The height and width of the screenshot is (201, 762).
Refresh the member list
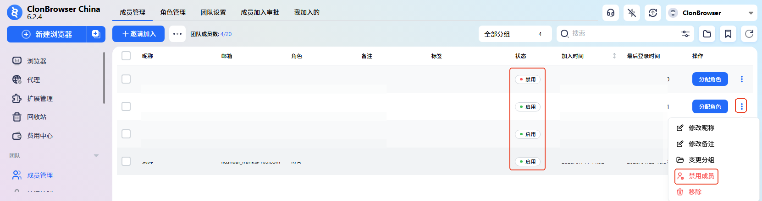[749, 34]
